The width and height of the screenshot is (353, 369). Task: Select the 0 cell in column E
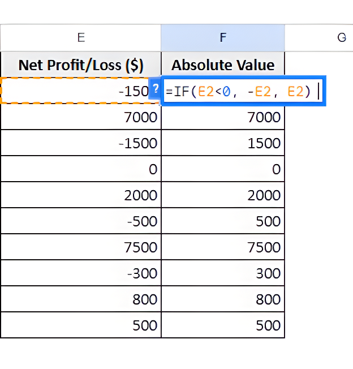(81, 169)
